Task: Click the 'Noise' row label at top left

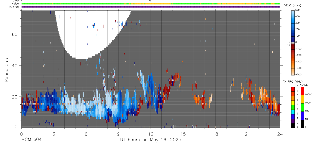Action: [15, 4]
